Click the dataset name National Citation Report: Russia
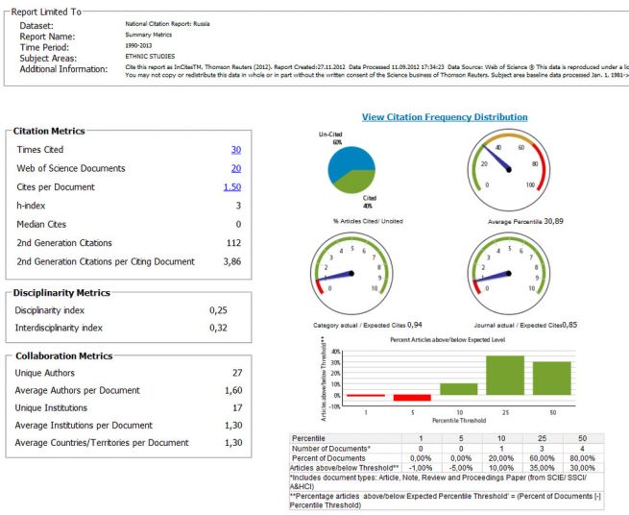This screenshot has height=515, width=629. [167, 24]
